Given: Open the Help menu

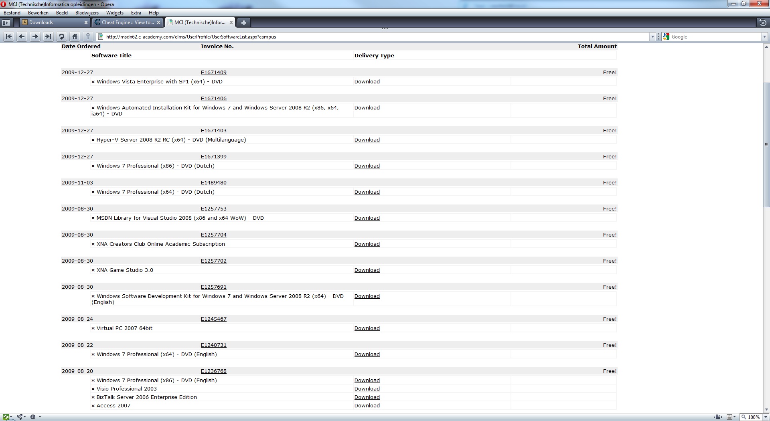Looking at the screenshot, I should point(154,13).
